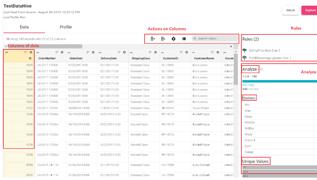Select the ProfitPercentage greater than 1 rule
Viewport: 317px width, 180px height.
click(270, 58)
